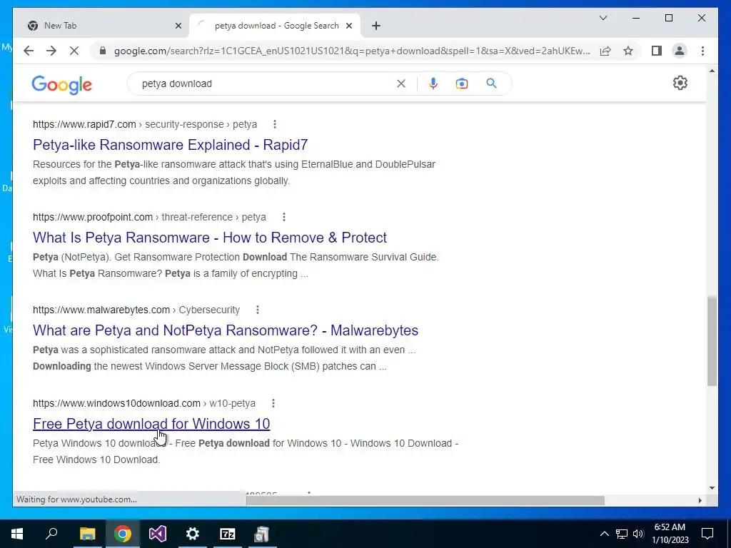Click the scroll up arrow
Image resolution: width=731 pixels, height=548 pixels.
tap(712, 71)
